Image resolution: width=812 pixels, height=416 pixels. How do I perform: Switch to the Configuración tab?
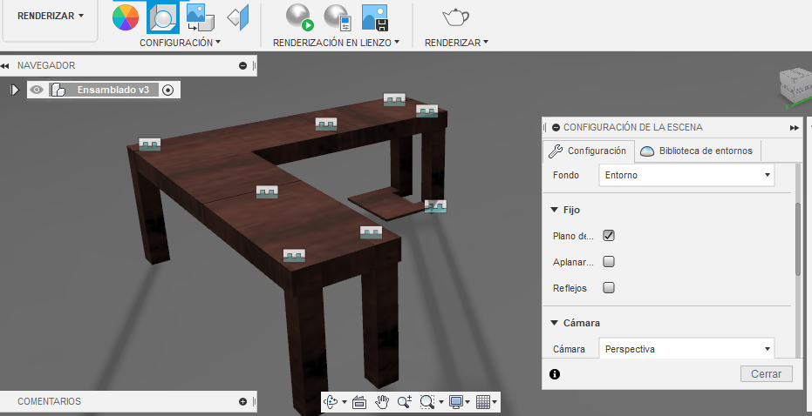tap(588, 151)
